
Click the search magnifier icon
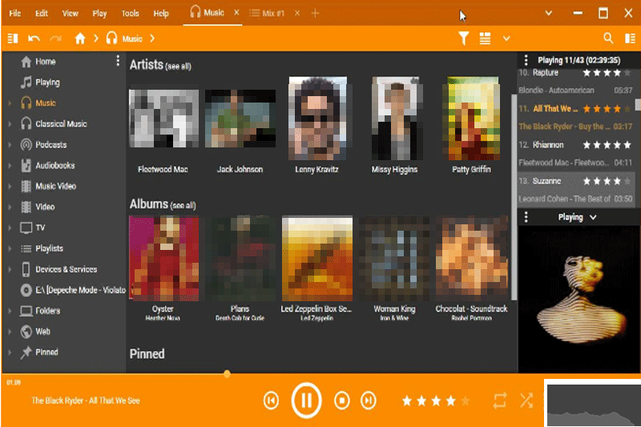pyautogui.click(x=608, y=38)
